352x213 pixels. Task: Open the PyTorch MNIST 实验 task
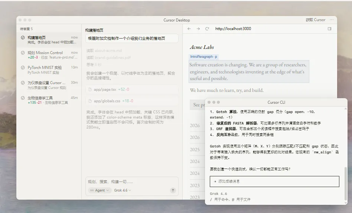tap(49, 70)
